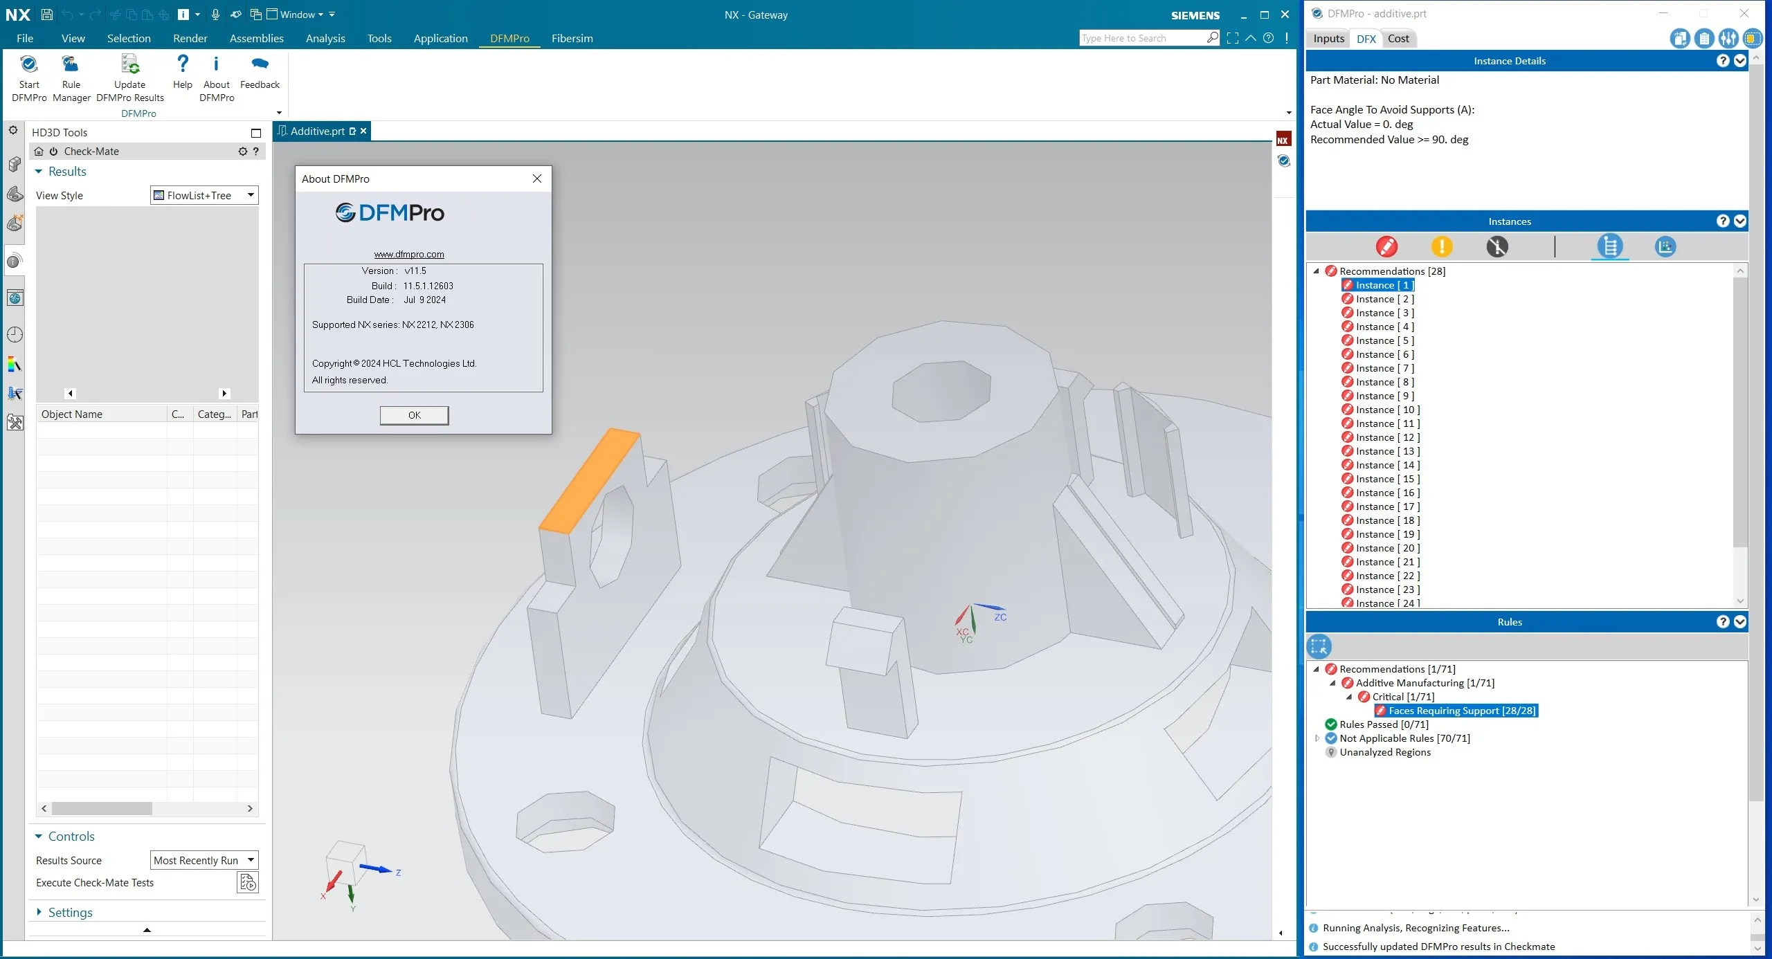Click the About DFMPro info icon
Image resolution: width=1772 pixels, height=959 pixels.
(x=216, y=66)
